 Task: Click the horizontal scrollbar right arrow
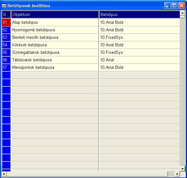click(177, 174)
